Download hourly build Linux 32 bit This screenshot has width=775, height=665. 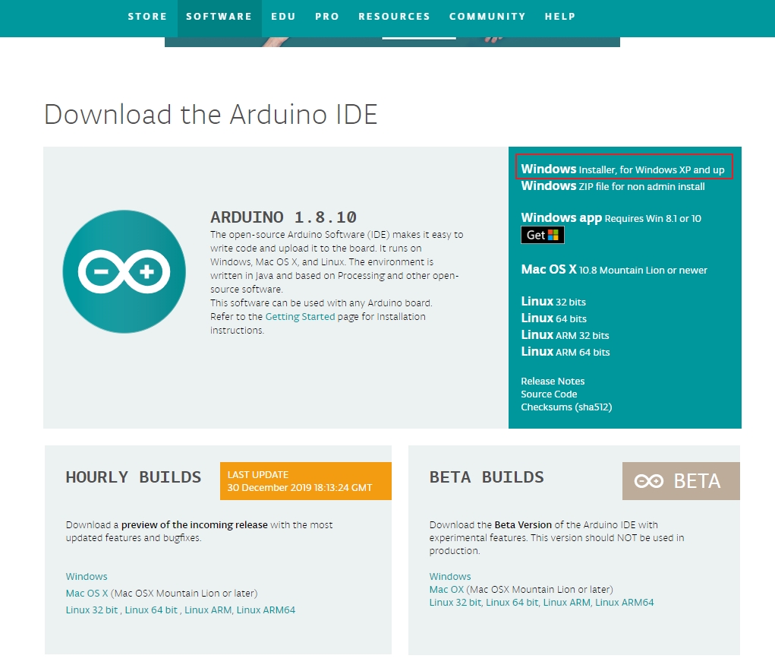(x=91, y=610)
